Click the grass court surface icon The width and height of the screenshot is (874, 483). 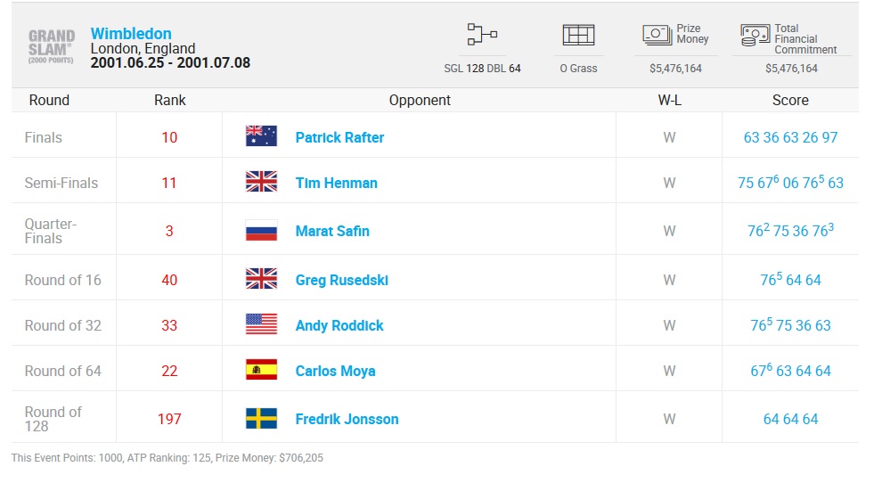[x=578, y=35]
